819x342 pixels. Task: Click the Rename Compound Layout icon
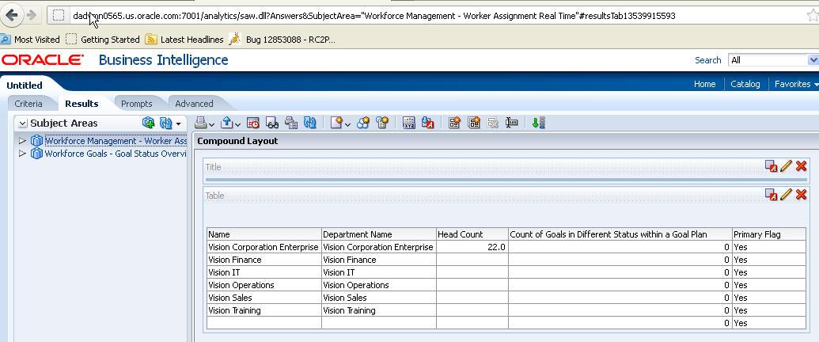pos(512,123)
